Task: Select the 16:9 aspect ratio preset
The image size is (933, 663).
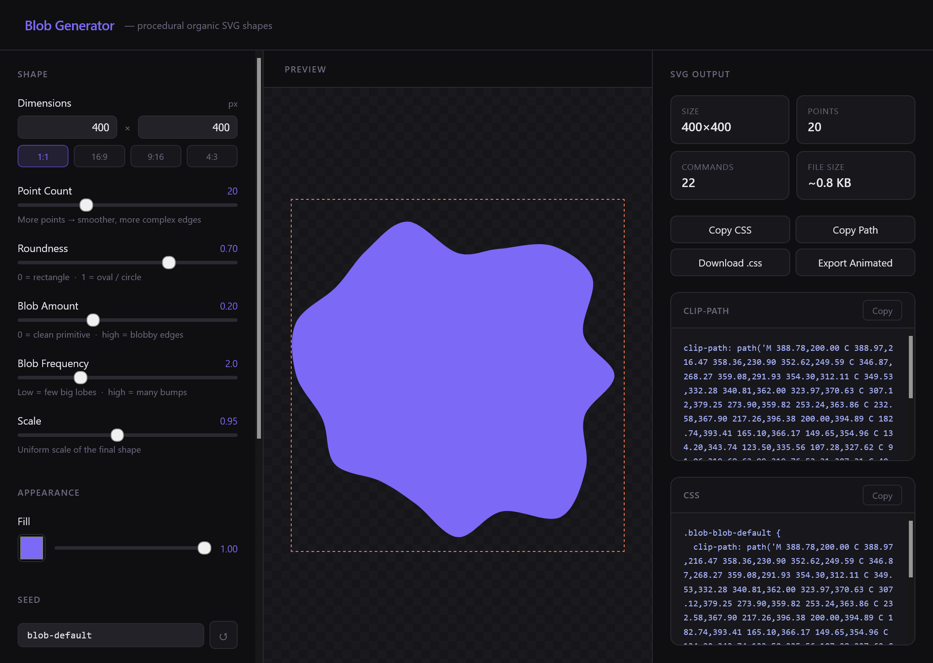Action: [x=99, y=156]
